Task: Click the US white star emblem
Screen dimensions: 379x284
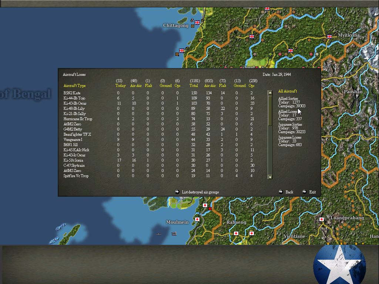Action: pos(339,265)
